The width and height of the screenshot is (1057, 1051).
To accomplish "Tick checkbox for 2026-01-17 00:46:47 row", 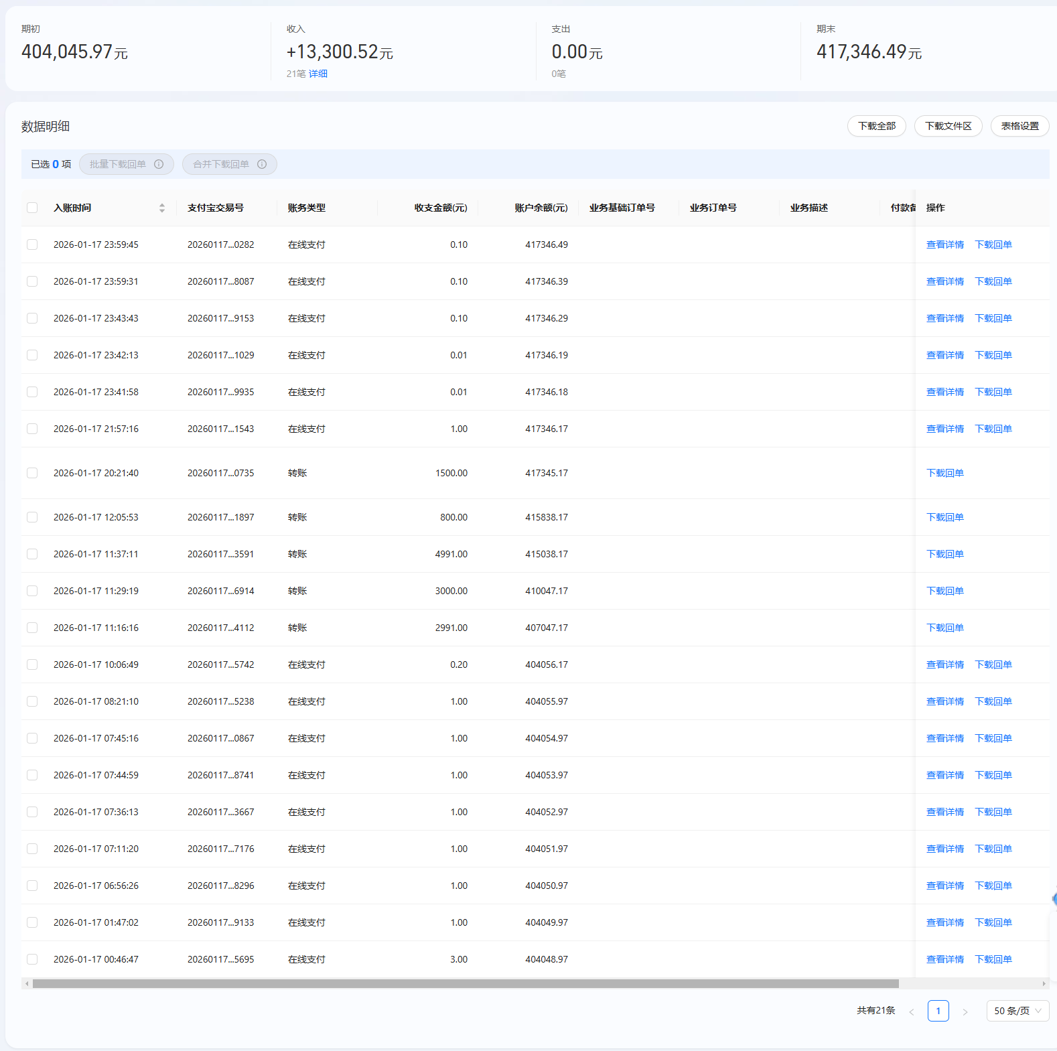I will 32,959.
